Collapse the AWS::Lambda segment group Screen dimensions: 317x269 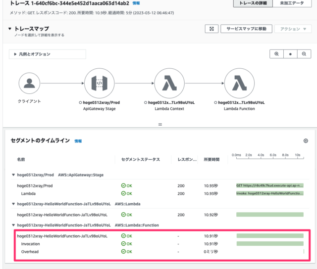pos(13,204)
